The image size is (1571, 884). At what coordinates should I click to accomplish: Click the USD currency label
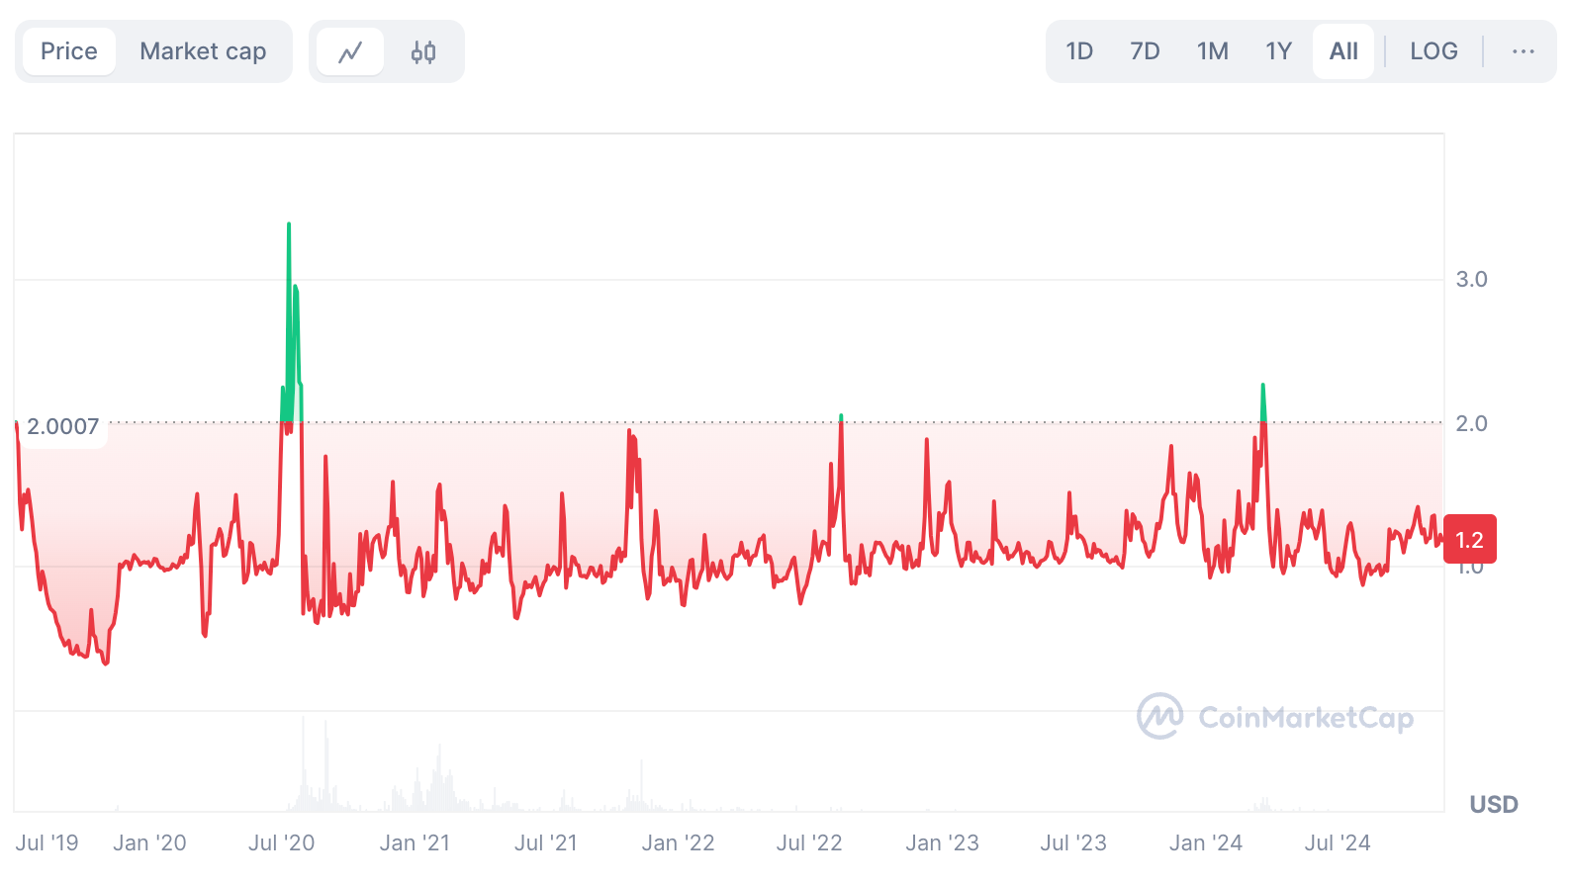[x=1494, y=805]
